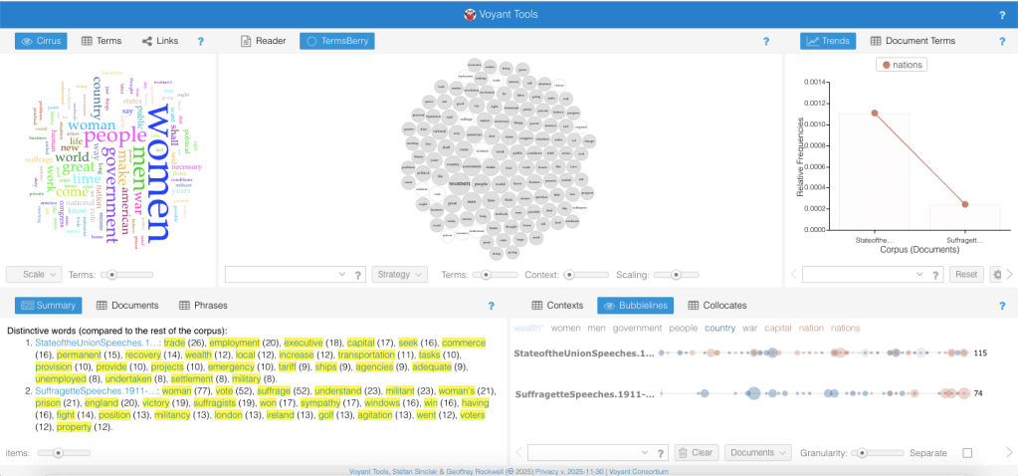This screenshot has height=476, width=1018.
Task: Click next arrow in Trends toolbar
Action: coord(1010,274)
